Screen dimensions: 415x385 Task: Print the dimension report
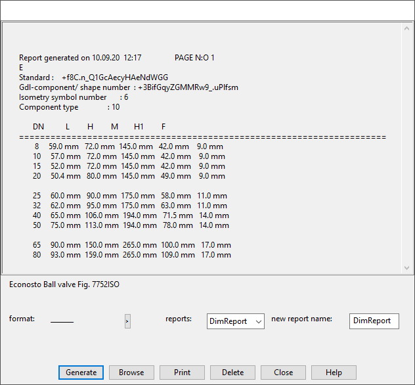[182, 373]
